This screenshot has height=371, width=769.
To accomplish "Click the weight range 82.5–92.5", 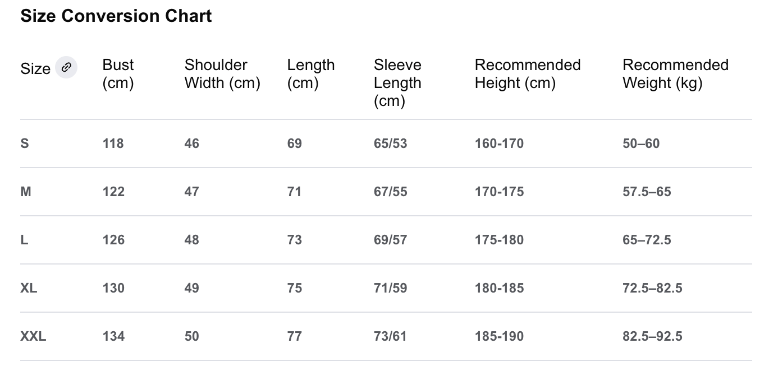I will click(x=652, y=336).
